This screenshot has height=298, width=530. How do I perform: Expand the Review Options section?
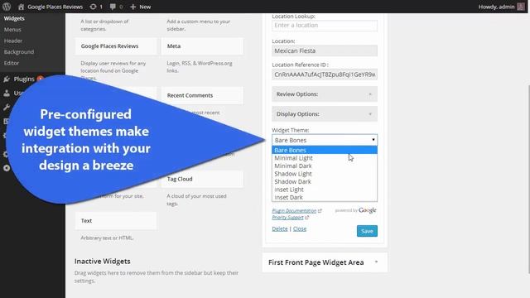[325, 94]
